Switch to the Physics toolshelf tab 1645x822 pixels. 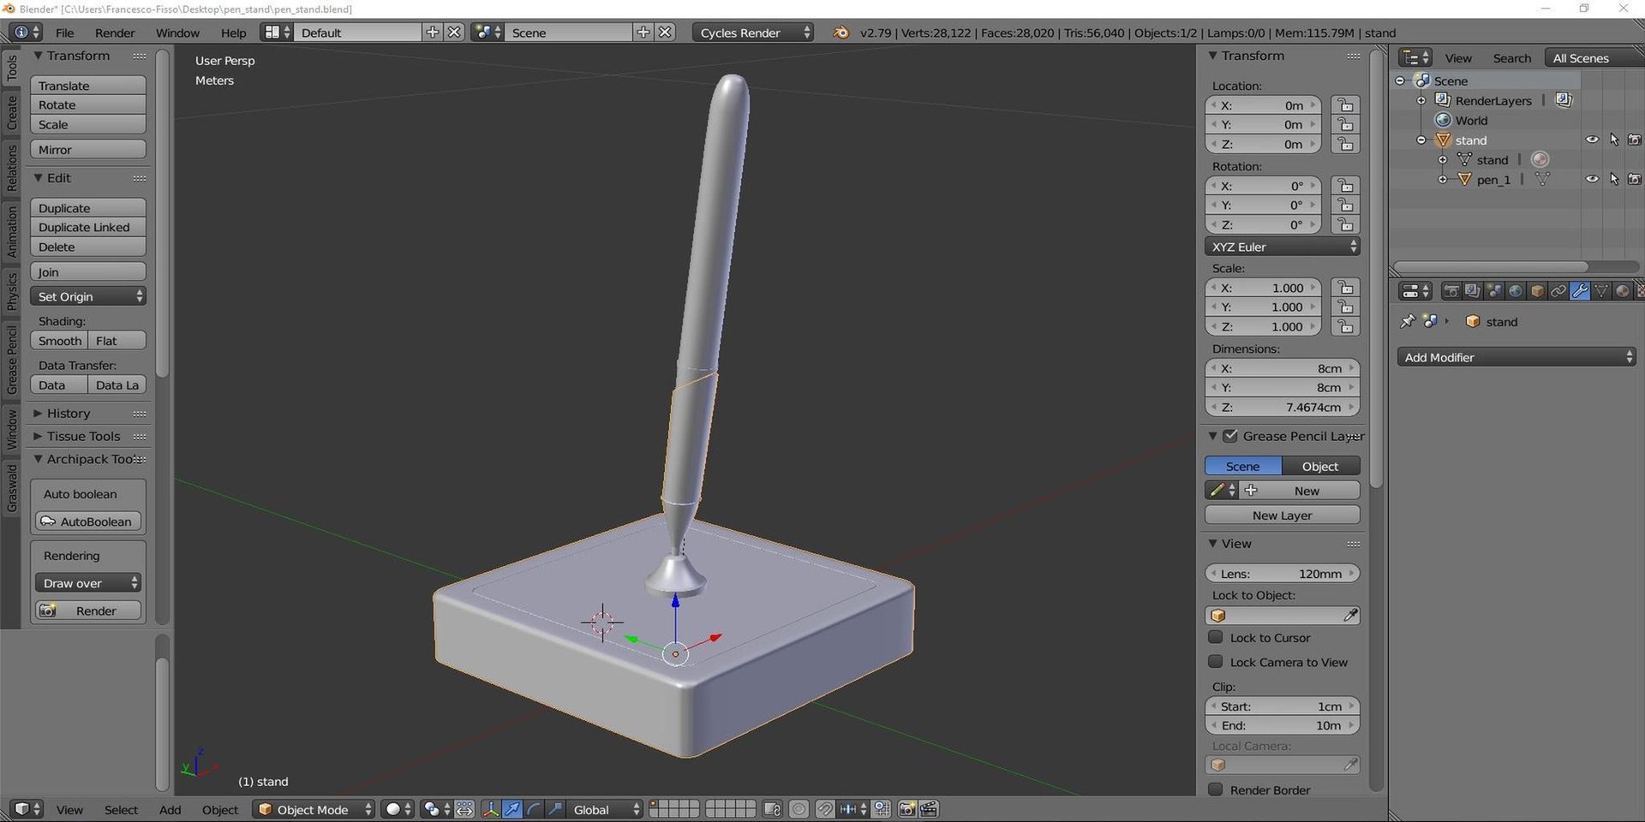(x=12, y=291)
